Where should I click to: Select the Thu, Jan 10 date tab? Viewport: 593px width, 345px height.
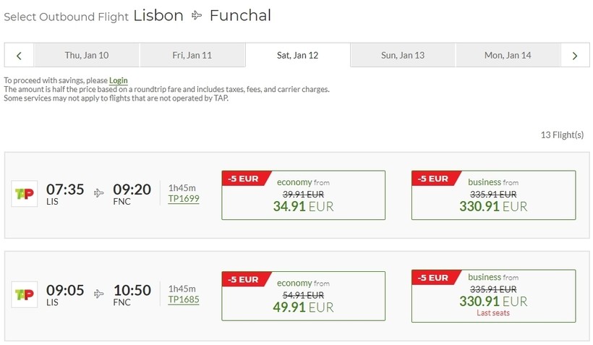pos(87,55)
